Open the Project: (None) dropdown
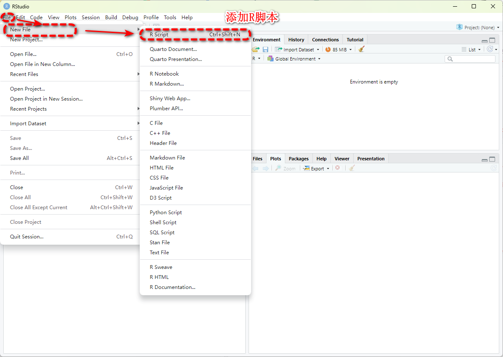The image size is (503, 357). pos(478,27)
